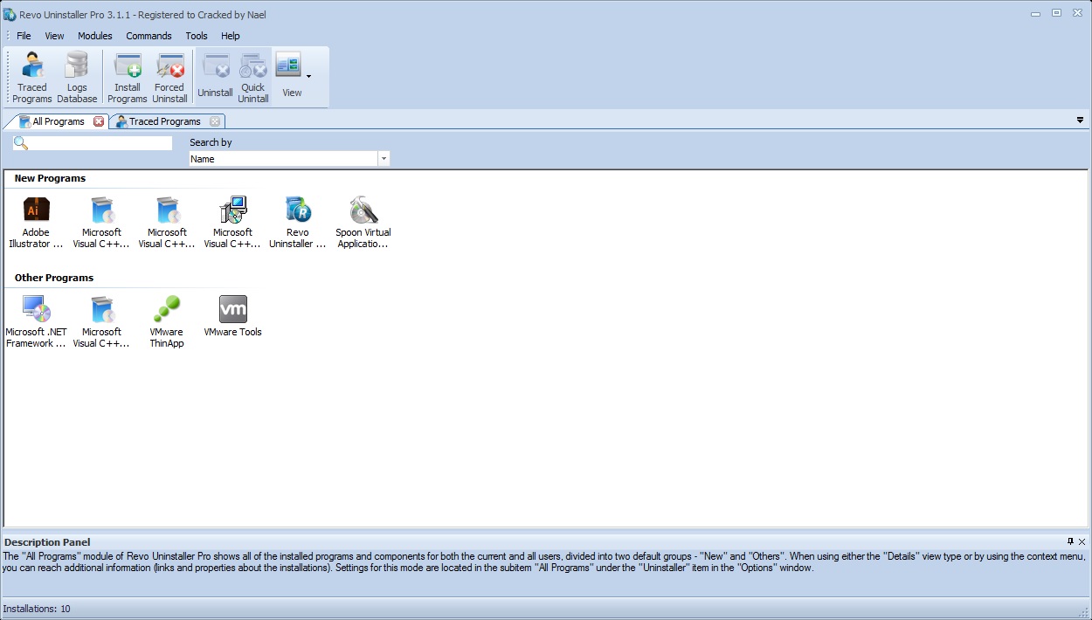The image size is (1092, 620).
Task: Click the New Programs group header
Action: tap(50, 178)
